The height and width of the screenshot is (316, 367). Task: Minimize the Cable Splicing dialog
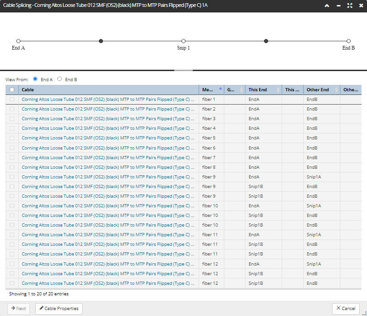point(339,6)
